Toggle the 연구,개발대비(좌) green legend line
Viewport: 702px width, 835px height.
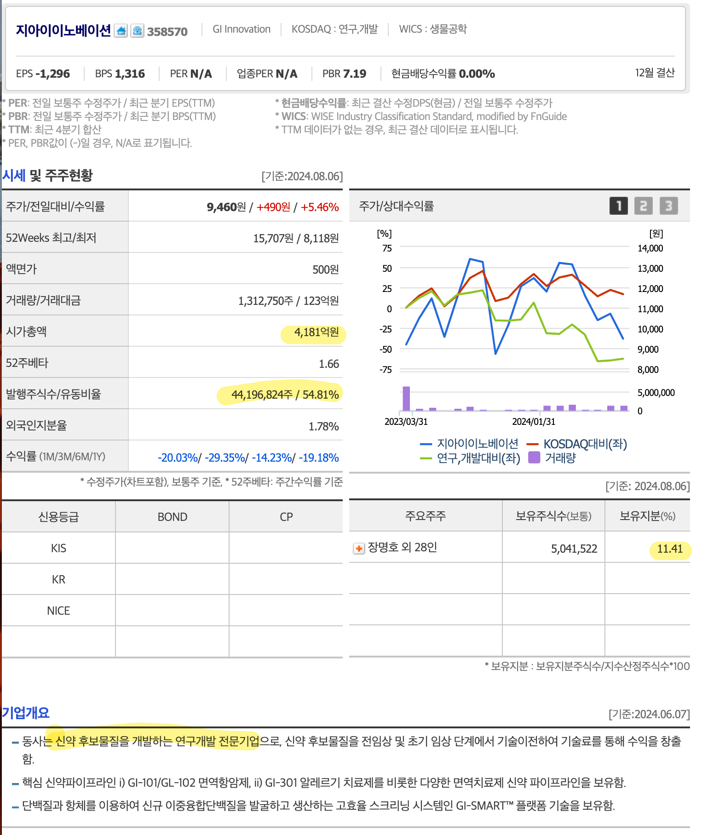coord(470,458)
